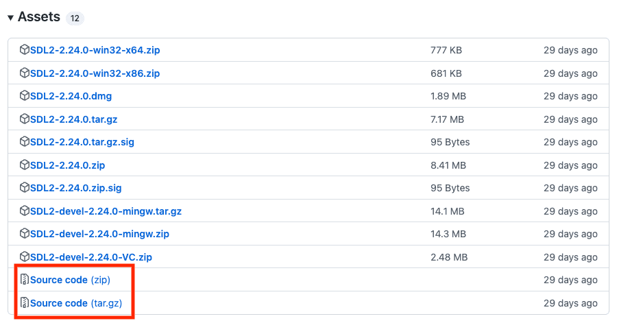The height and width of the screenshot is (323, 617).
Task: Download SDL2-devel-2.24.0-mingw.zip
Action: [99, 234]
